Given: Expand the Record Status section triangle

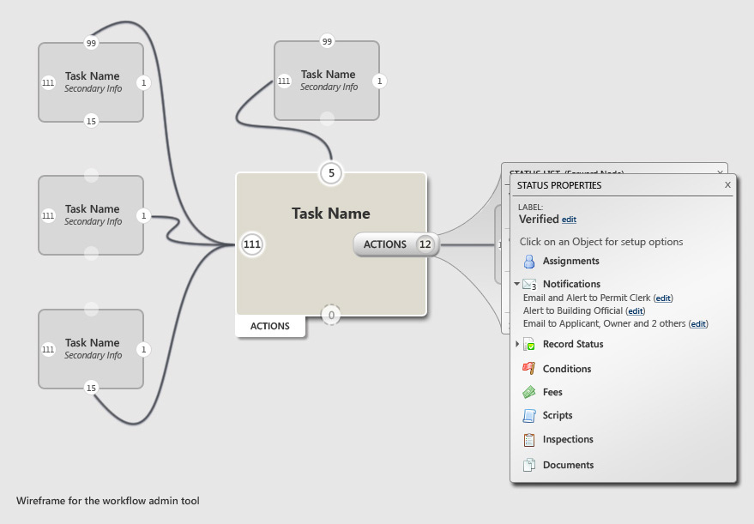Looking at the screenshot, I should pyautogui.click(x=517, y=344).
